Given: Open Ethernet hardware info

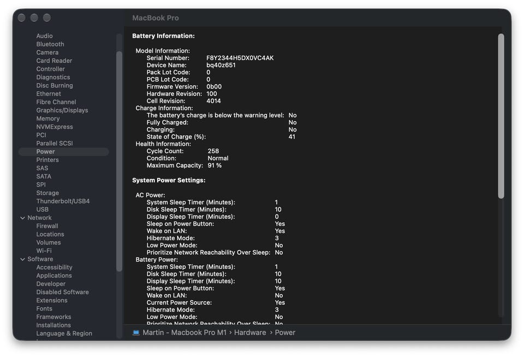Looking at the screenshot, I should click(x=49, y=94).
